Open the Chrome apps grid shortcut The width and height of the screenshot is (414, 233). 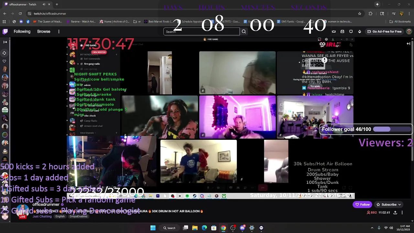4,22
